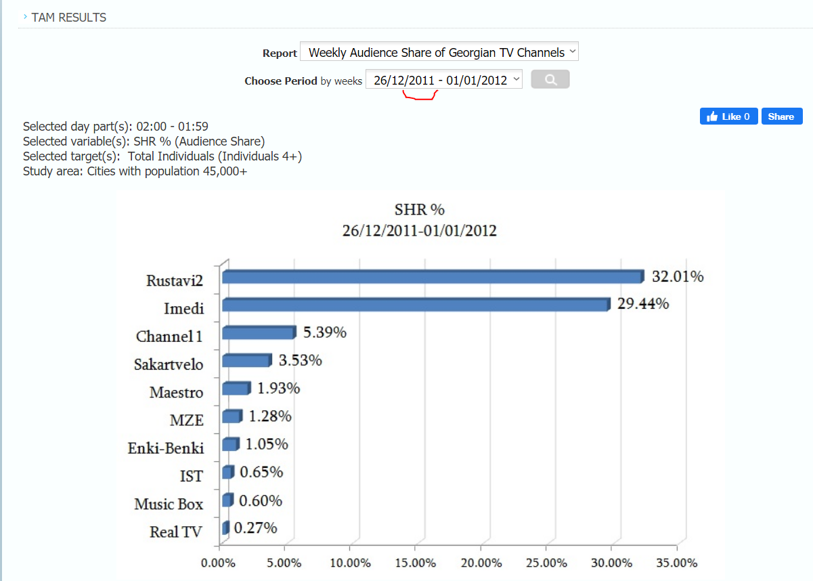The width and height of the screenshot is (813, 581).
Task: Click the Channel 1 bar
Action: click(259, 332)
